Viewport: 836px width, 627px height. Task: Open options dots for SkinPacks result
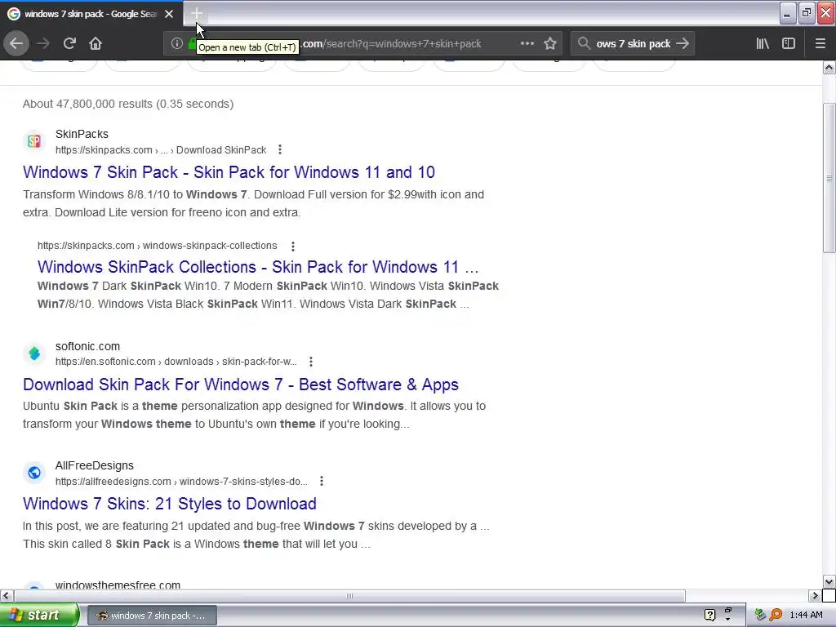tap(280, 150)
